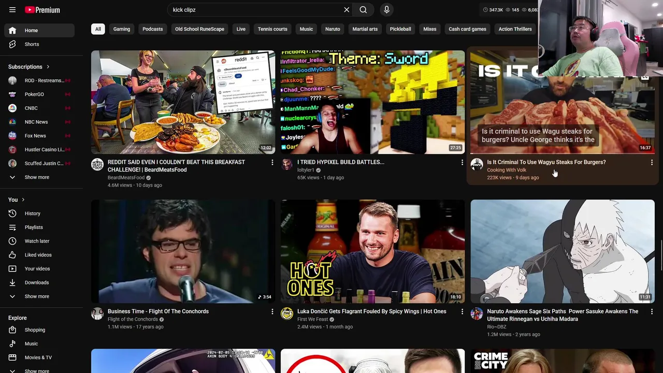Open Downloads page

click(39, 282)
